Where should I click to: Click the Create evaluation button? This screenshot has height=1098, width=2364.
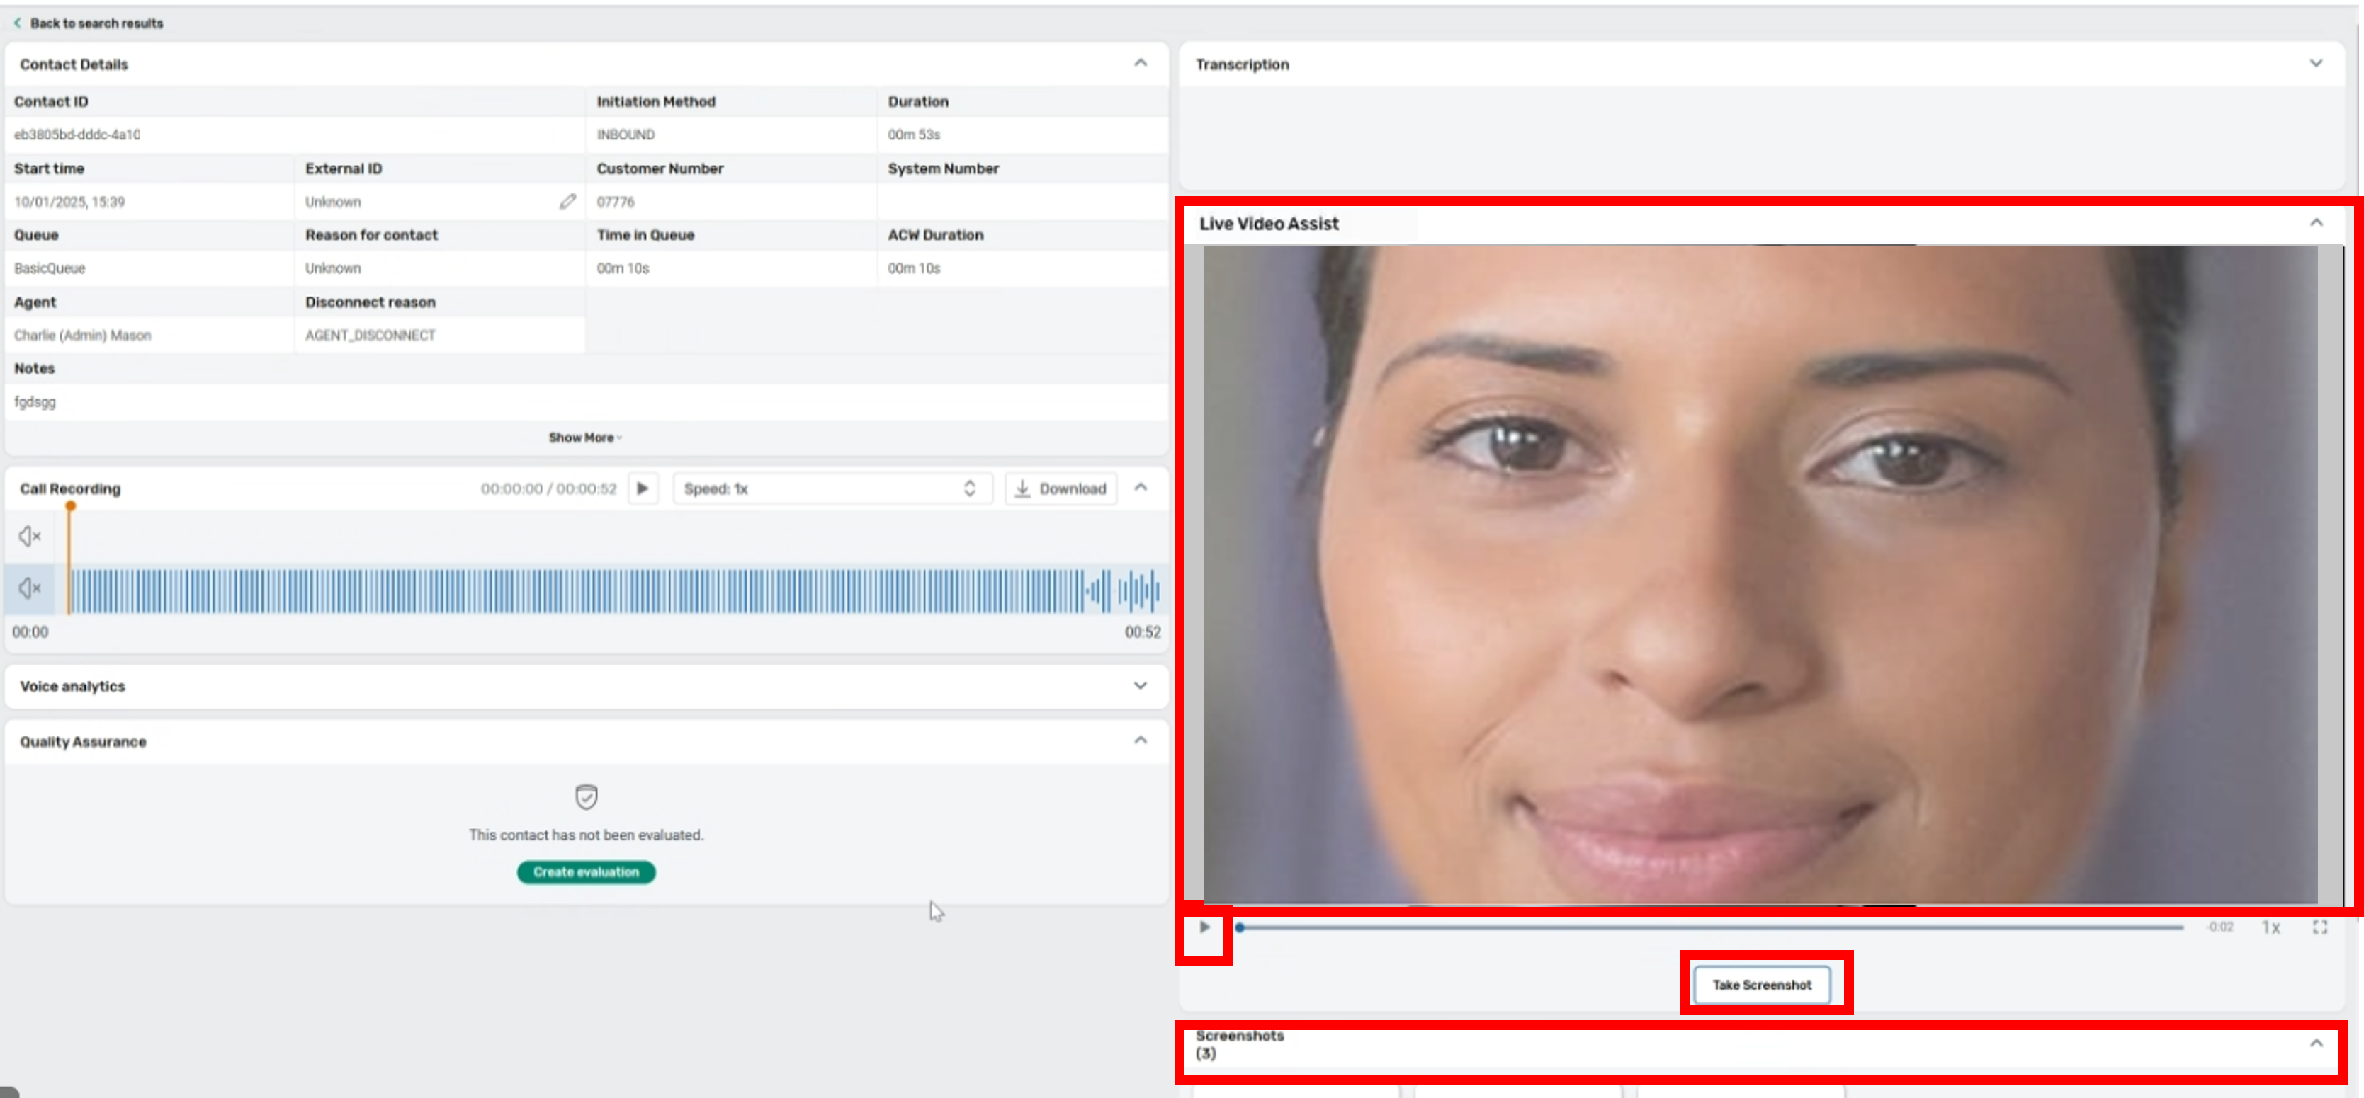click(x=585, y=871)
